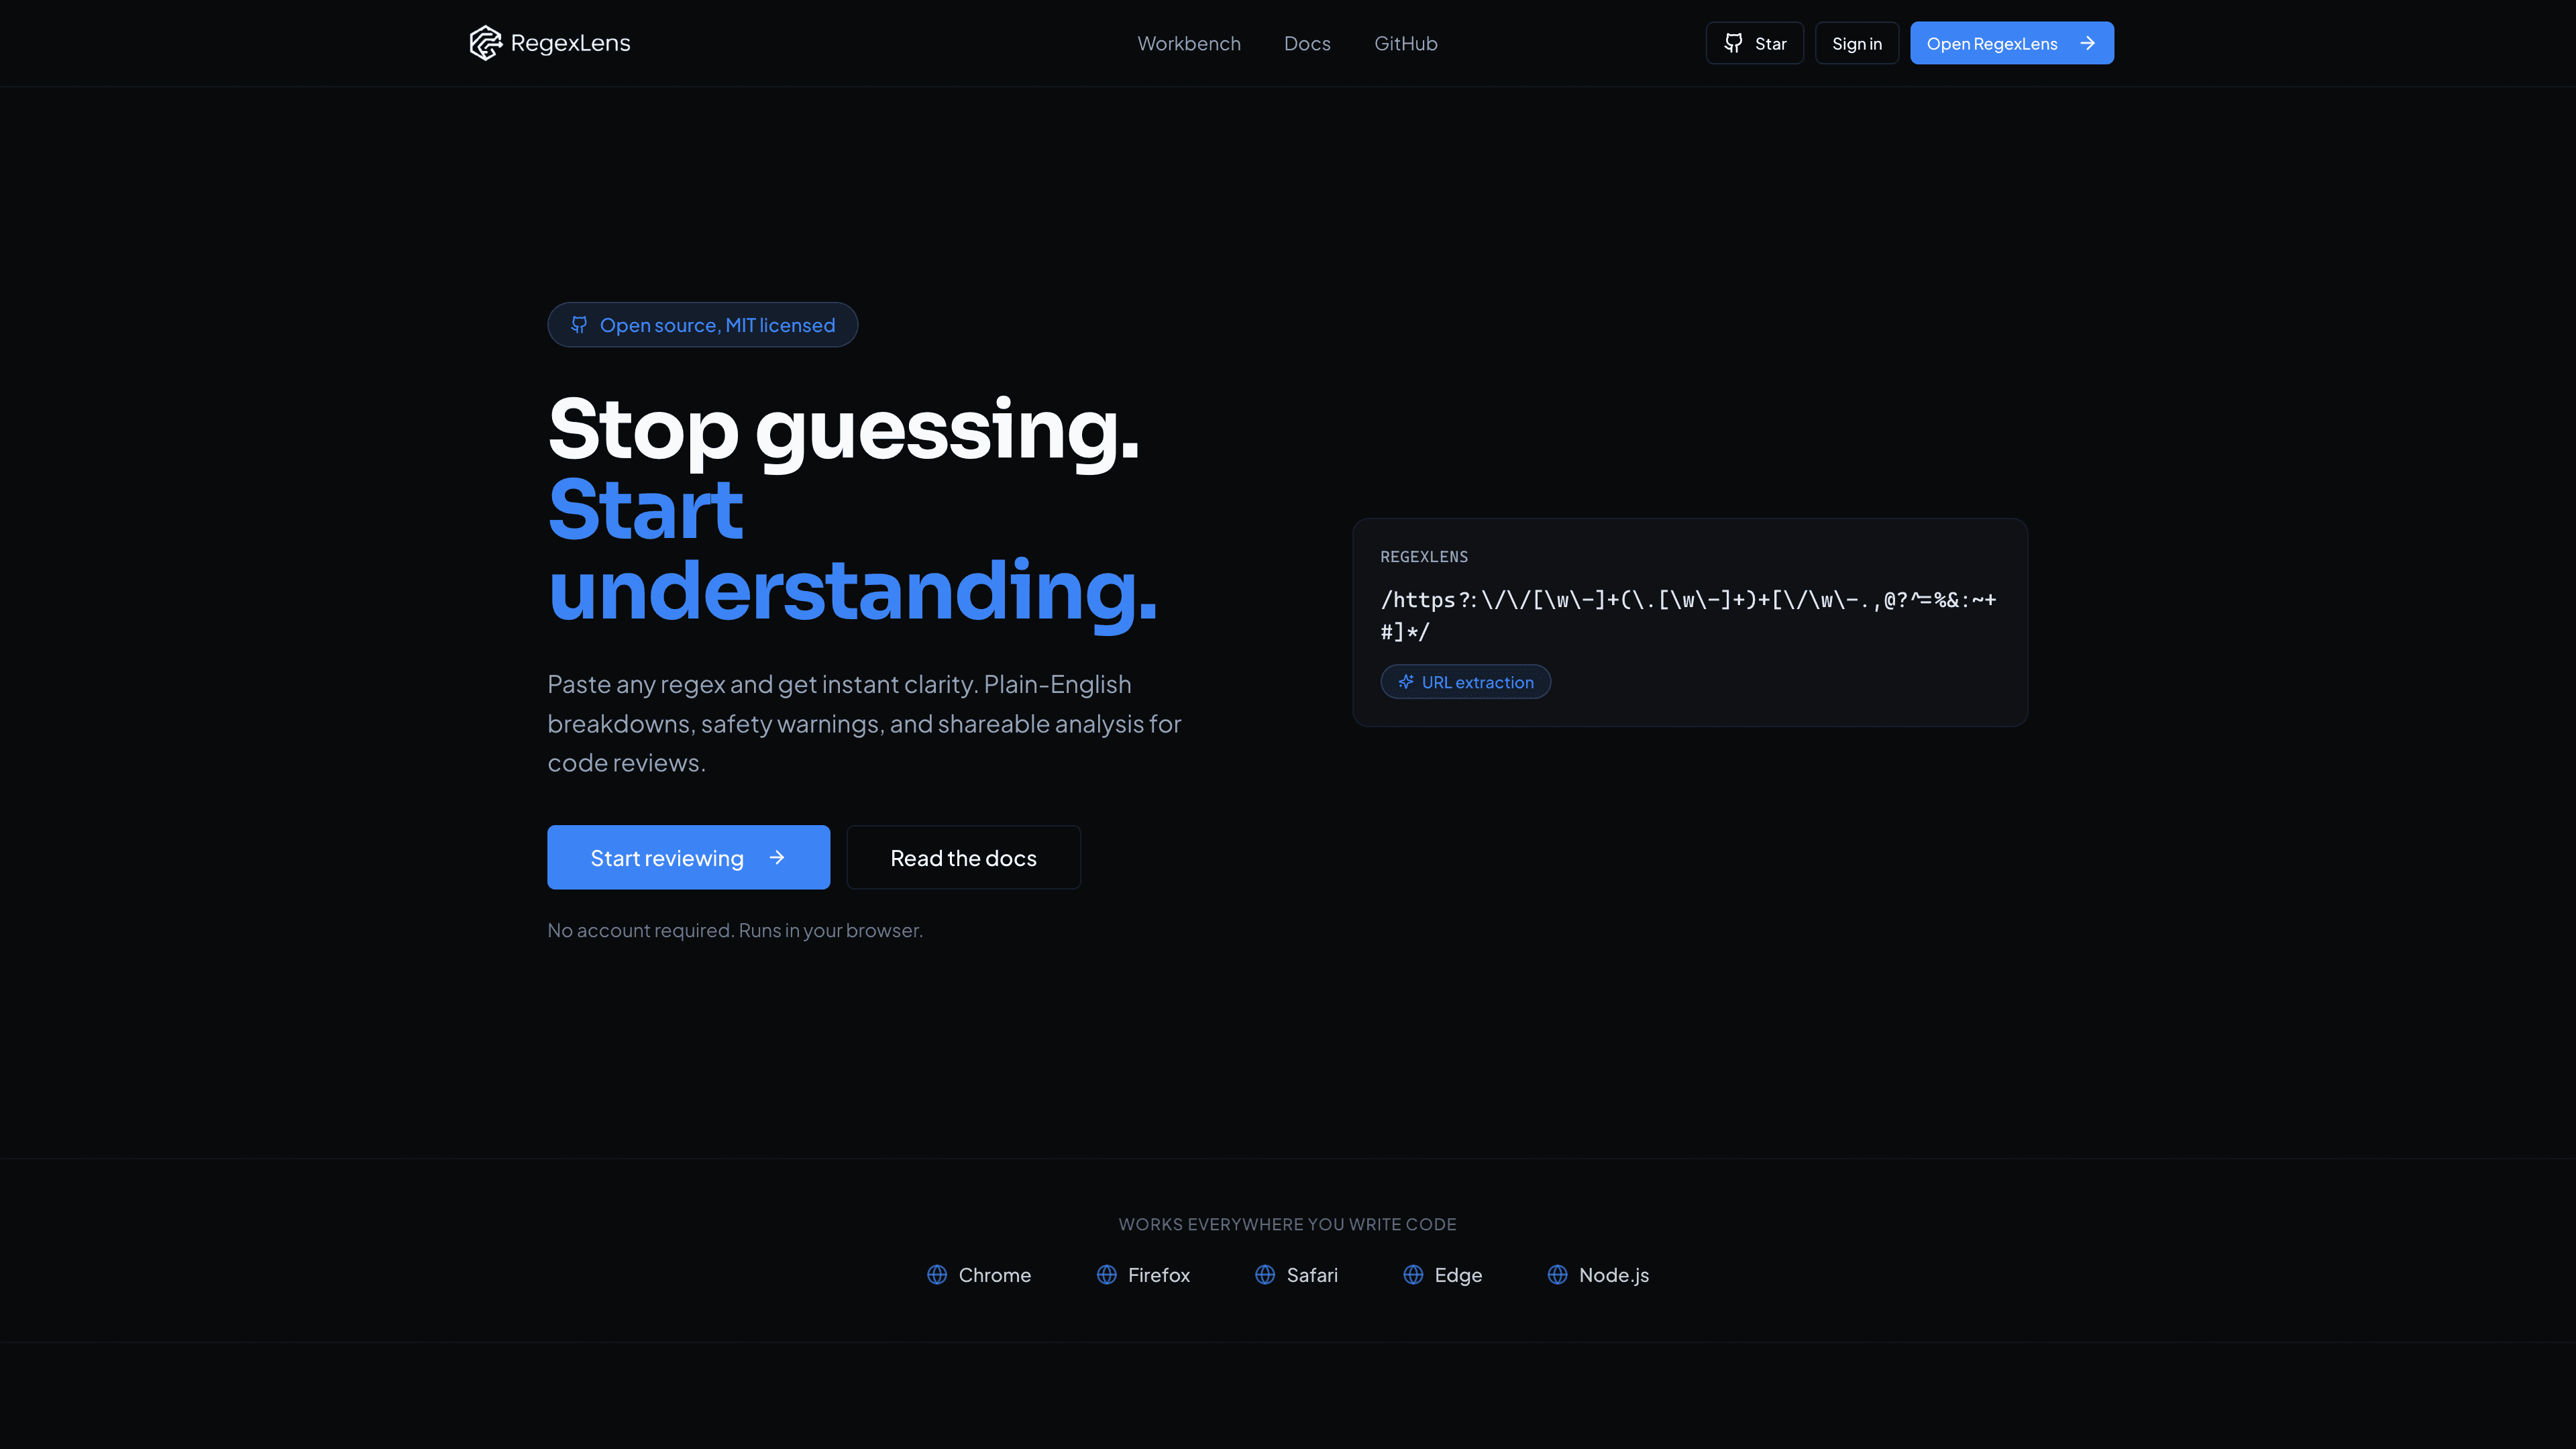Open the Docs nav item

(x=1307, y=44)
